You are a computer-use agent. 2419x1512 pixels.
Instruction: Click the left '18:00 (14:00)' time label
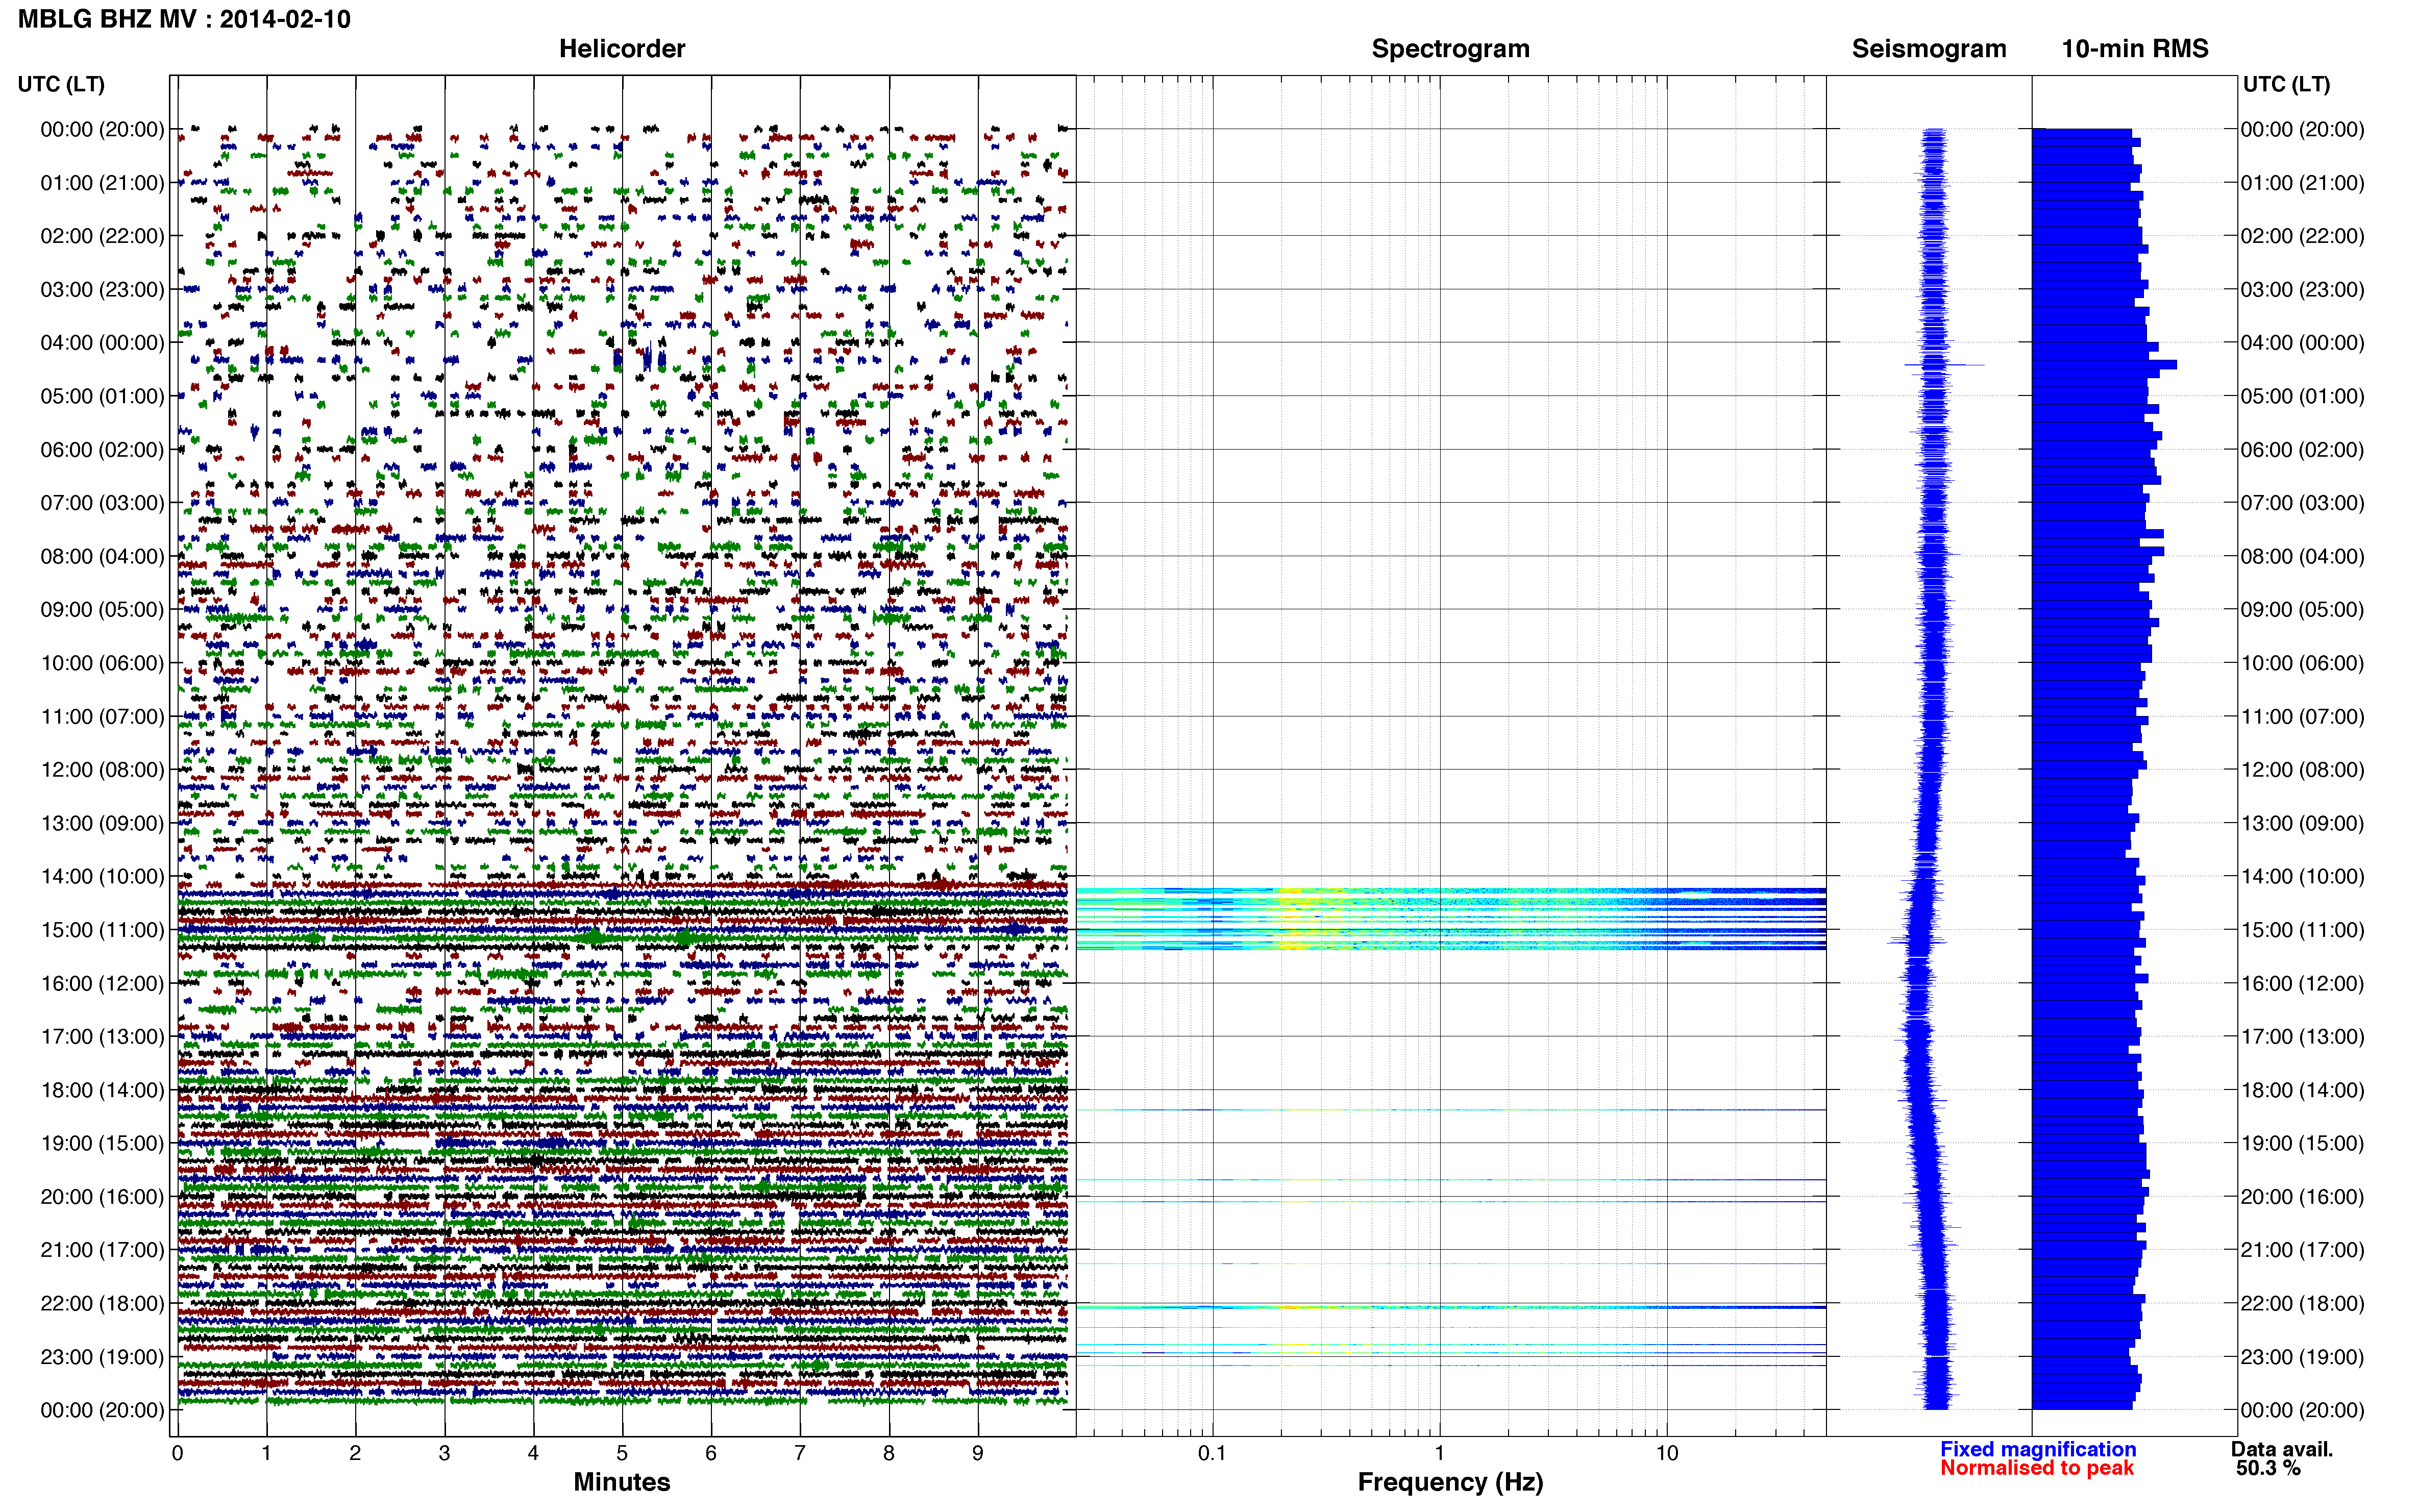[x=102, y=1090]
